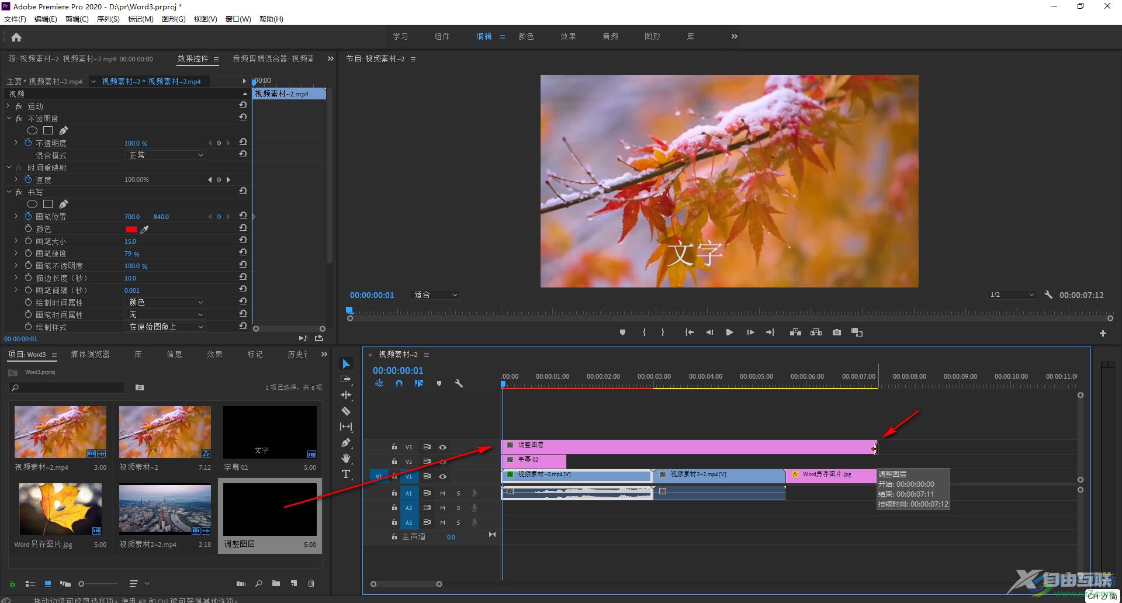Click the pen mask tool under 书写
The width and height of the screenshot is (1122, 603).
click(64, 204)
